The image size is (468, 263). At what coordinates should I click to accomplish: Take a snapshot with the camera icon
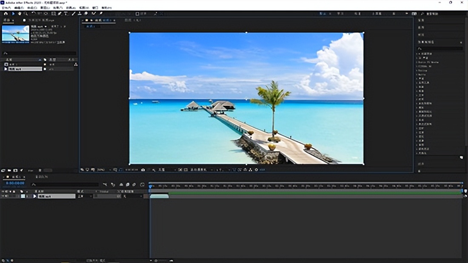point(143,170)
